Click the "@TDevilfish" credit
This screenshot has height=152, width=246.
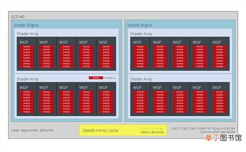click(x=47, y=130)
